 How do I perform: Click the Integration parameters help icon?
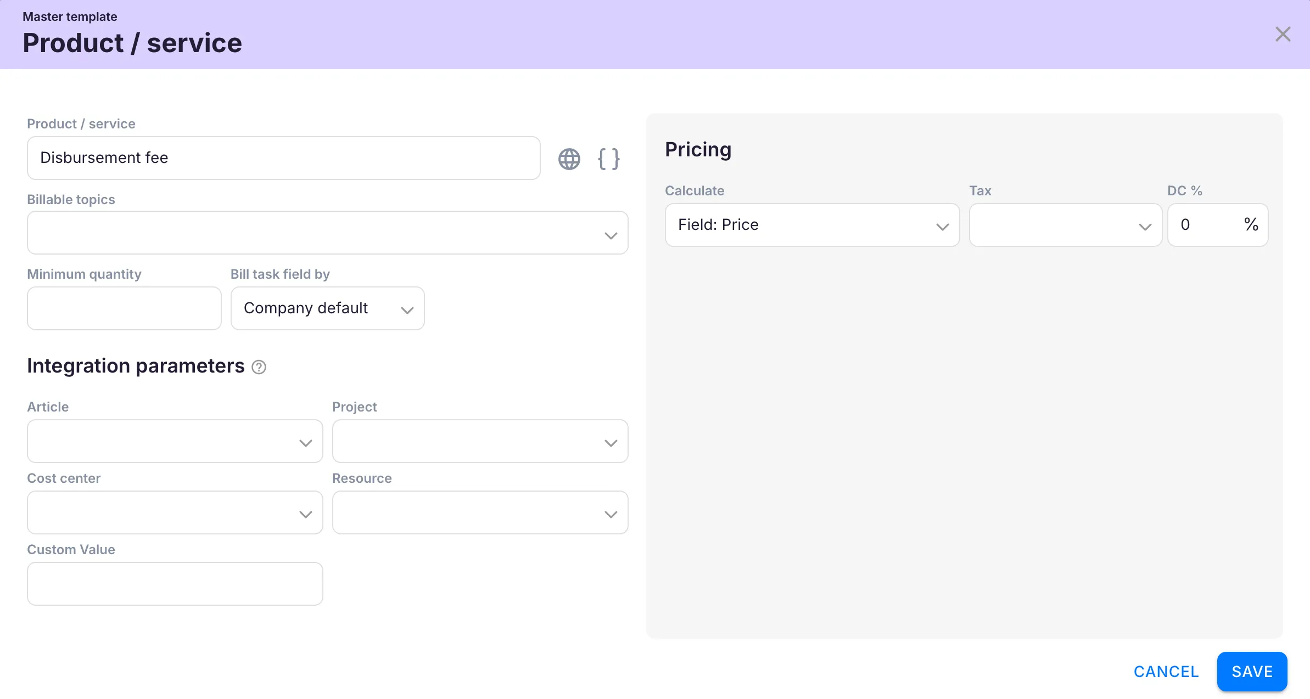click(x=259, y=367)
